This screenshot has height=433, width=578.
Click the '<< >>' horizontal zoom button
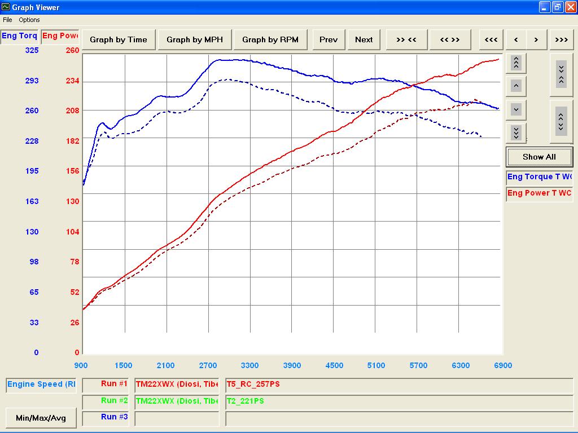(x=450, y=40)
